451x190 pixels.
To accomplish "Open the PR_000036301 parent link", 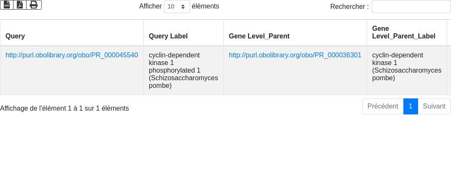I will (295, 55).
